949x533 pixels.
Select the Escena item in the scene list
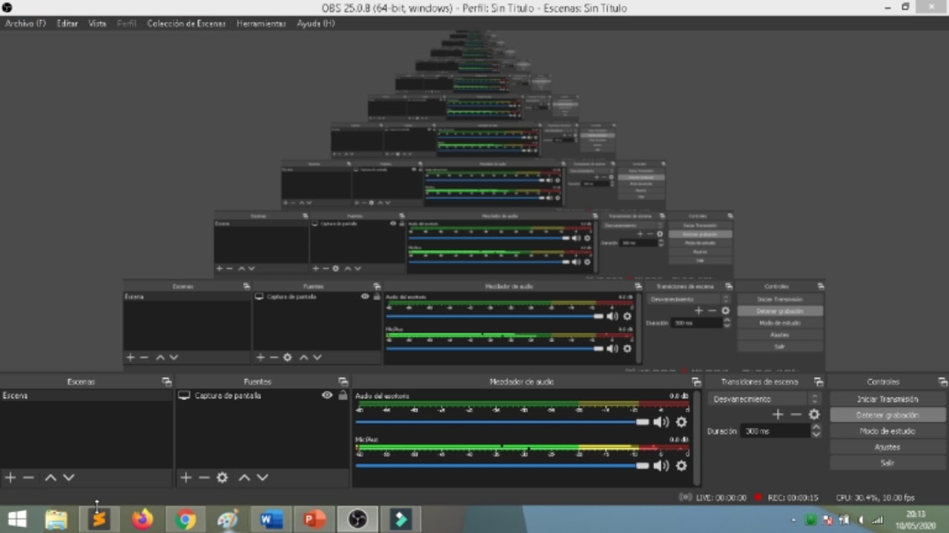point(86,395)
